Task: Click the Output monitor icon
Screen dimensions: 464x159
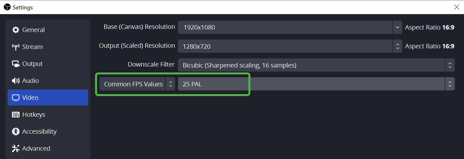Action: tap(16, 64)
